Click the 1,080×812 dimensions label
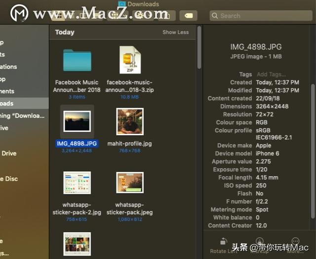316x259 pixels. click(x=130, y=220)
